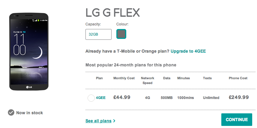This screenshot has width=257, height=128.
Task: Click the £249.99 phone cost
Action: (239, 97)
